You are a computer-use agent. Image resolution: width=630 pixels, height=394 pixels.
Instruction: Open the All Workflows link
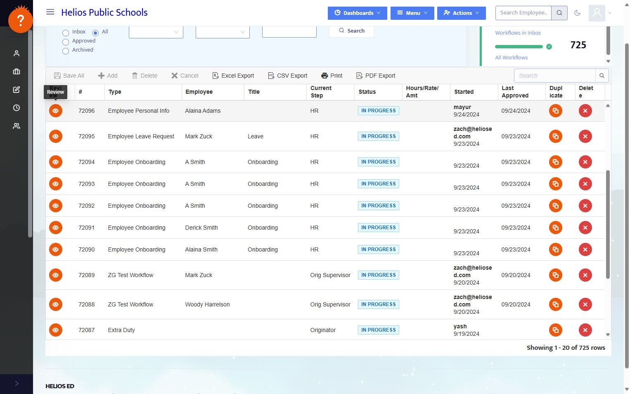(511, 58)
